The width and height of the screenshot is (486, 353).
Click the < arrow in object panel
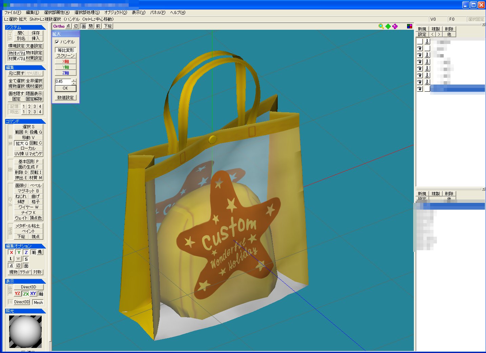coord(432,34)
